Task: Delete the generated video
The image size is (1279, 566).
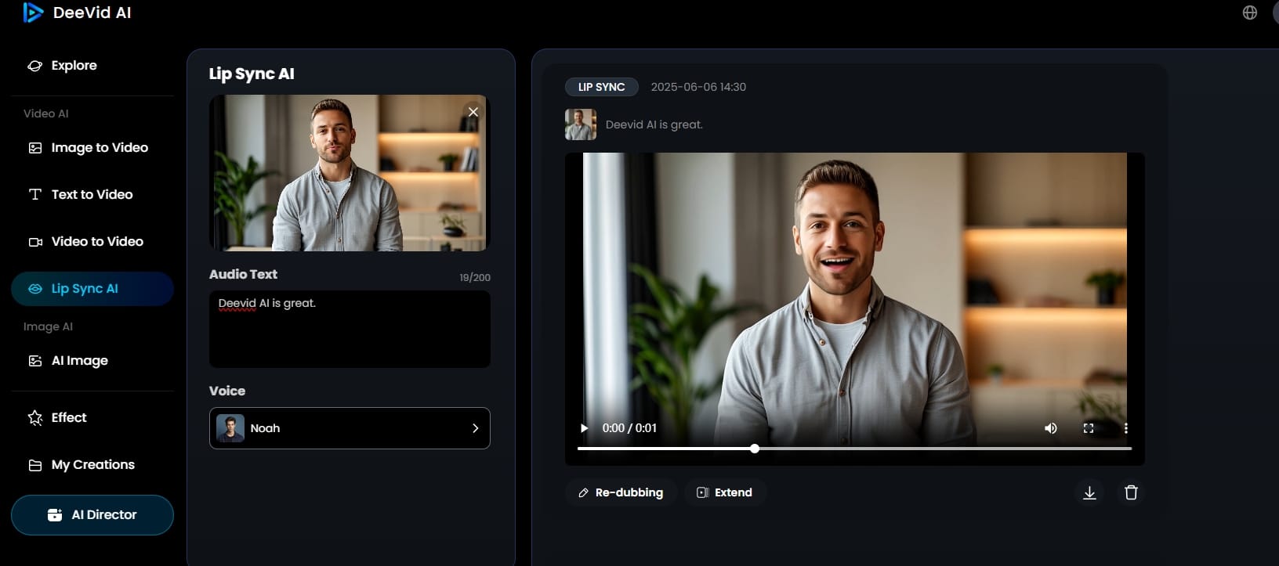Action: 1131,492
